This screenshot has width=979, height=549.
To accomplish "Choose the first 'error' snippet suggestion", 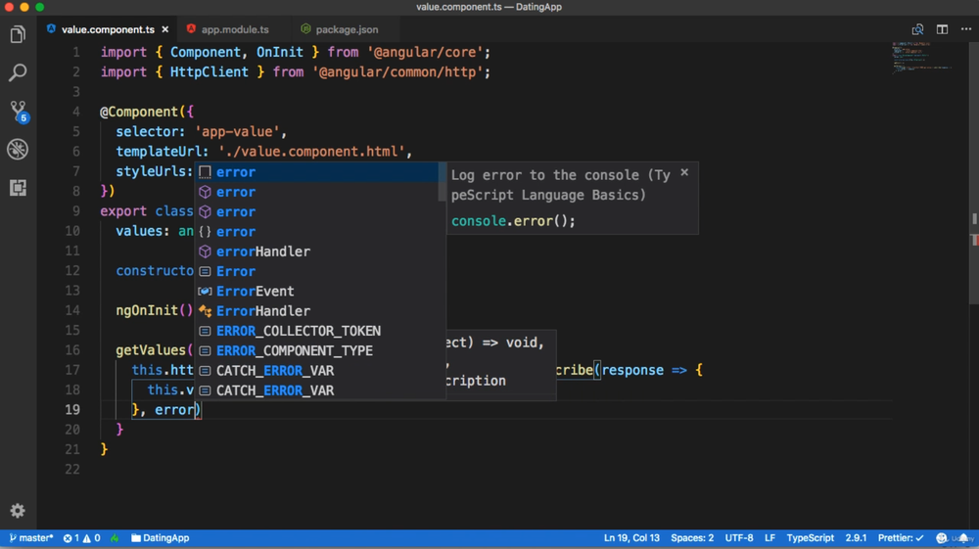I will [316, 171].
